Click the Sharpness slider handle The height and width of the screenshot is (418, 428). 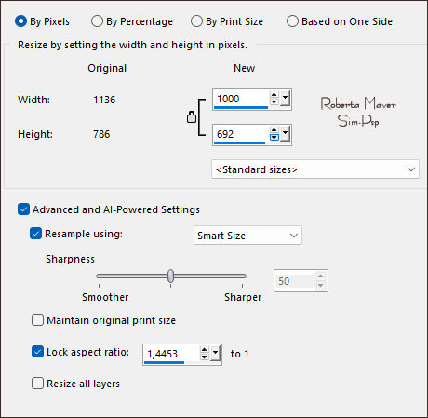click(170, 276)
